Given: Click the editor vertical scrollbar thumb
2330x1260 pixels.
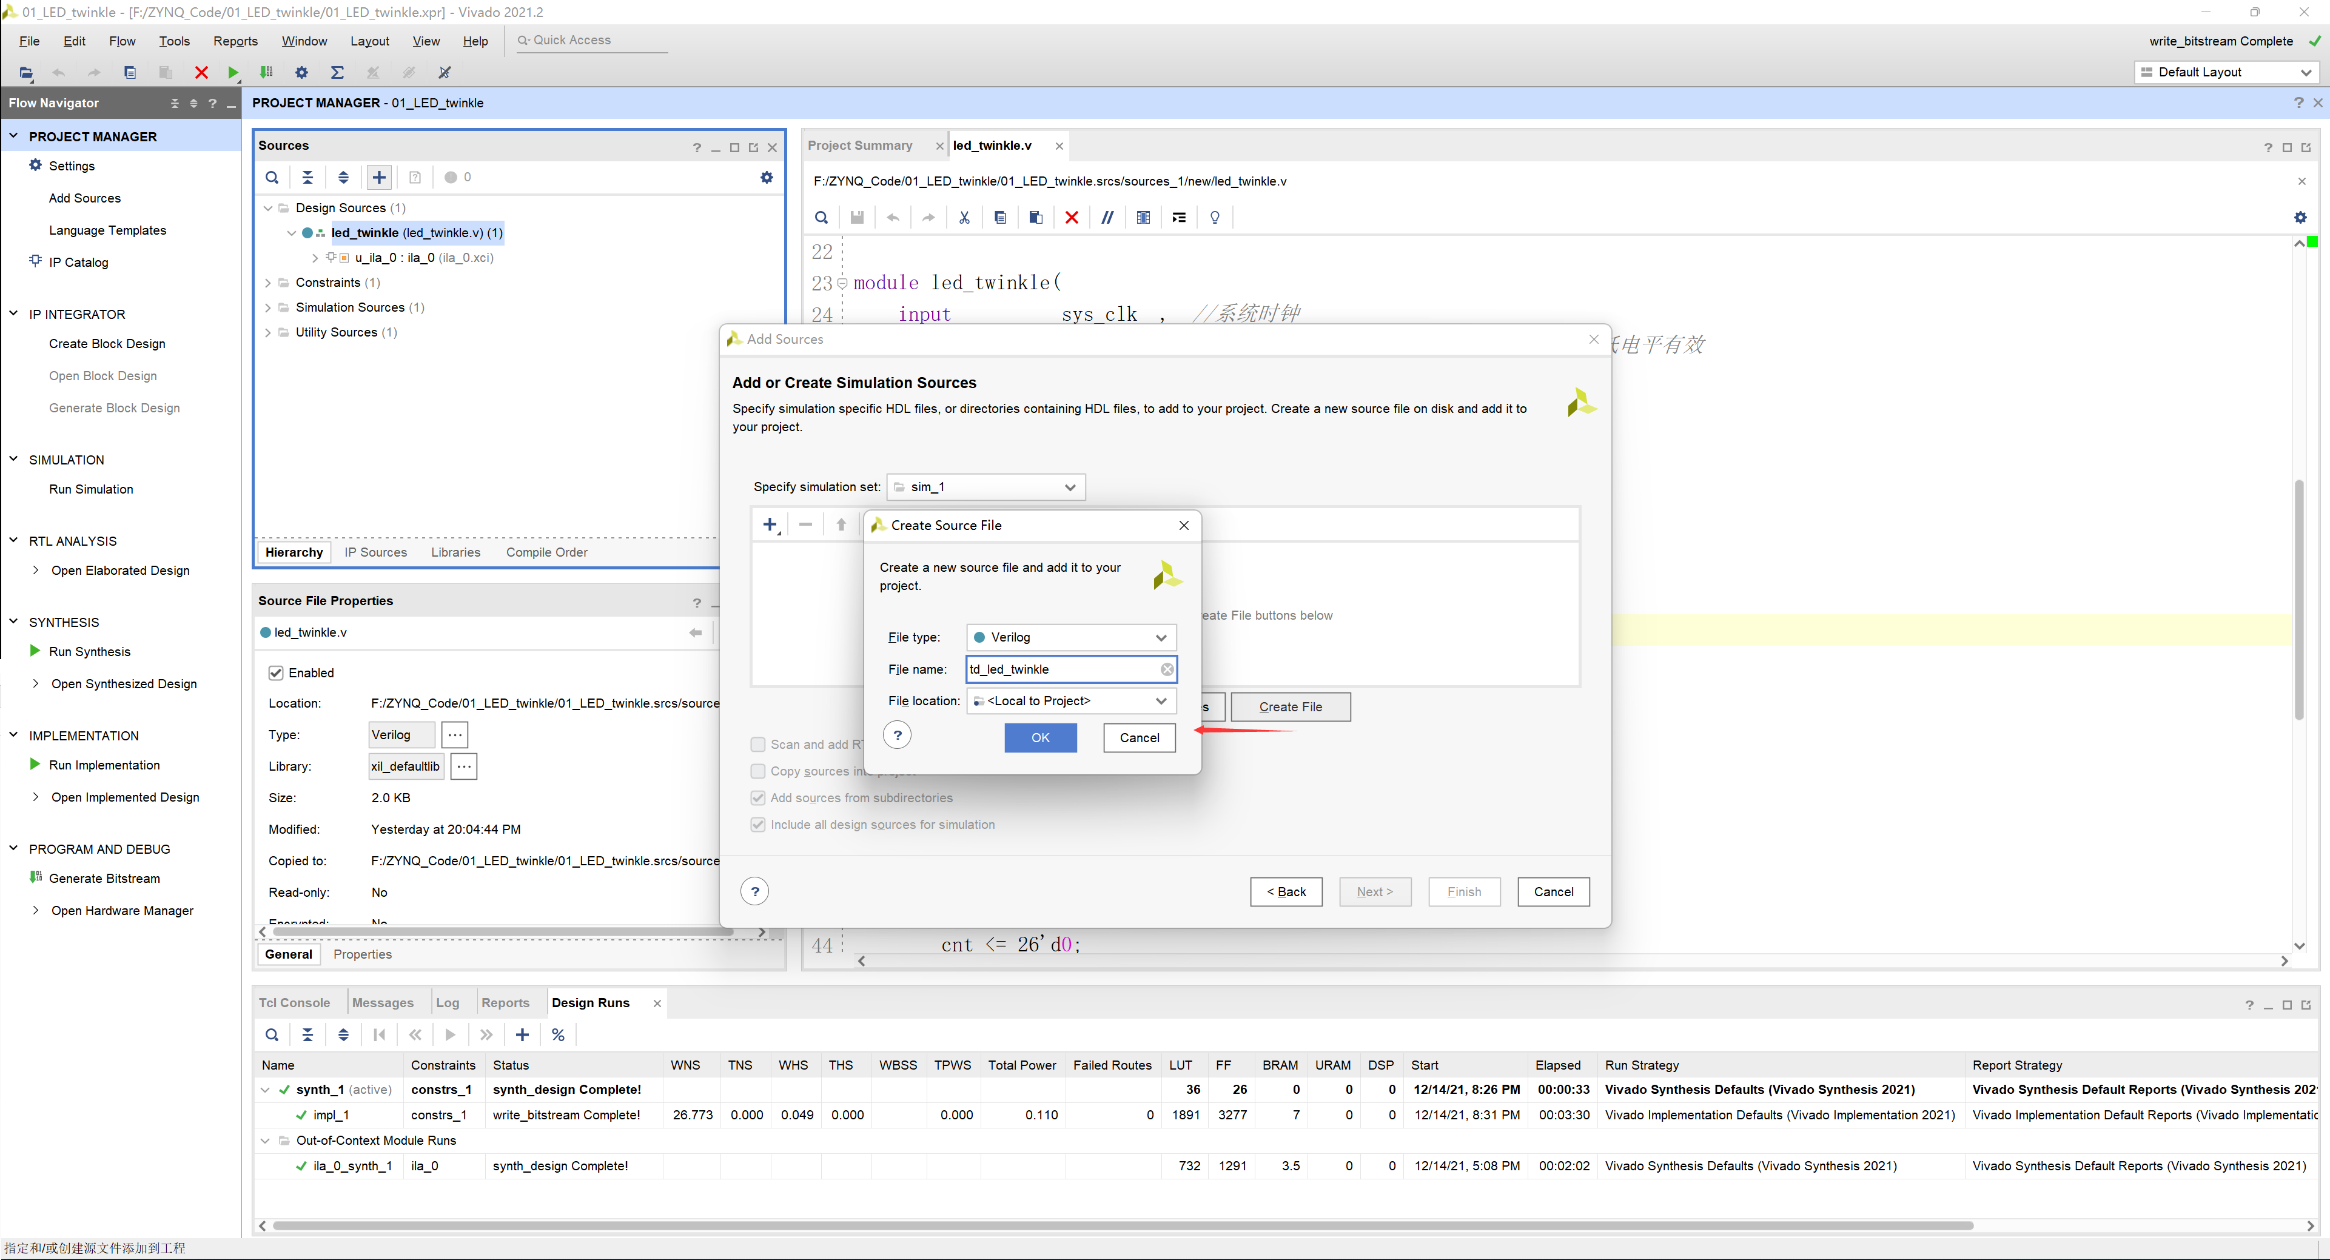Looking at the screenshot, I should [x=2298, y=601].
